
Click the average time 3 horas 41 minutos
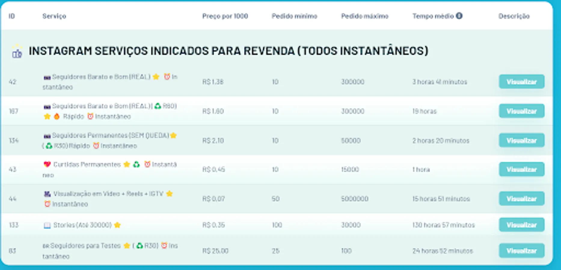pyautogui.click(x=440, y=82)
